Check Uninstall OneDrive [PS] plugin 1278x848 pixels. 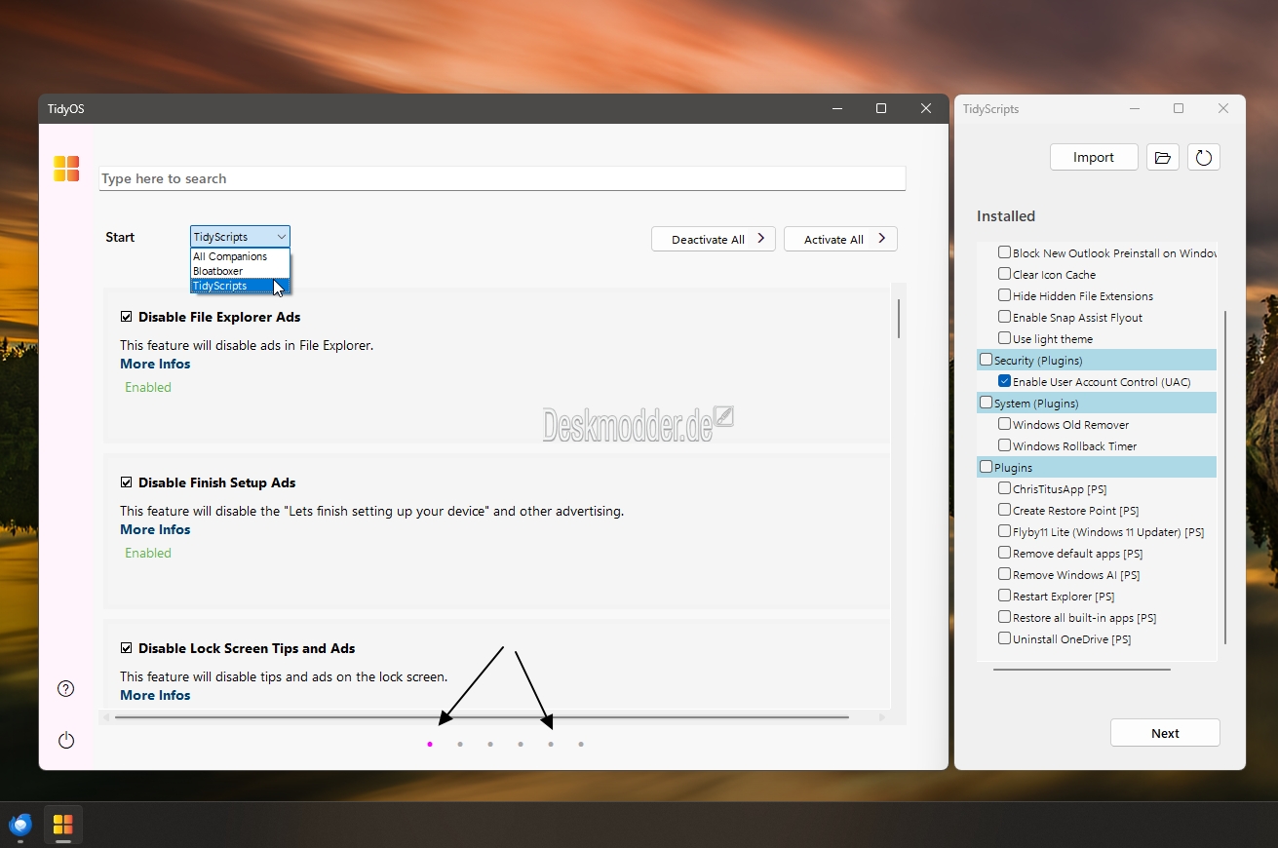[1004, 638]
